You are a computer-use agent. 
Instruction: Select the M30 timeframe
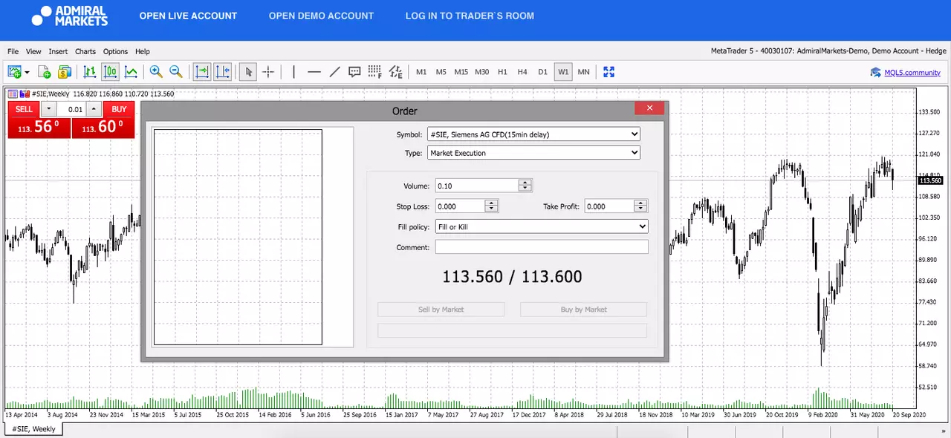pyautogui.click(x=482, y=72)
